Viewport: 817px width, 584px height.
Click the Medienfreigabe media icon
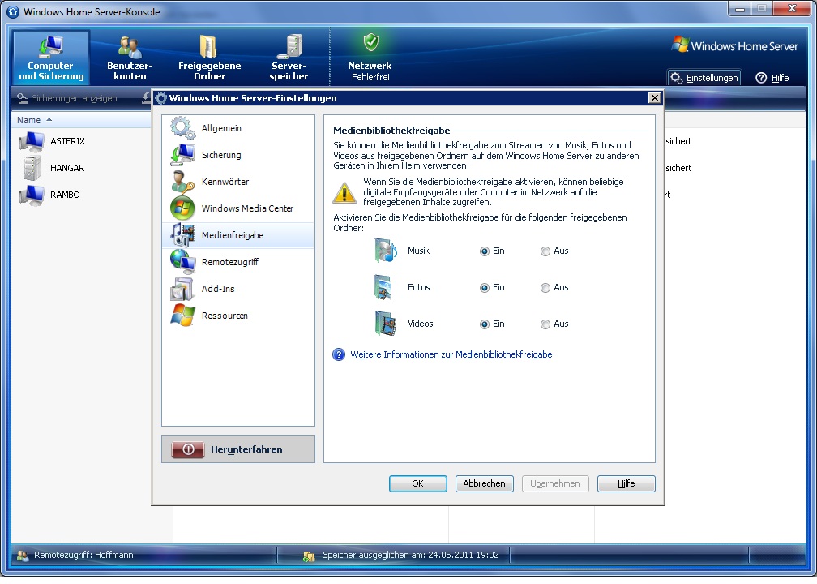coord(182,235)
